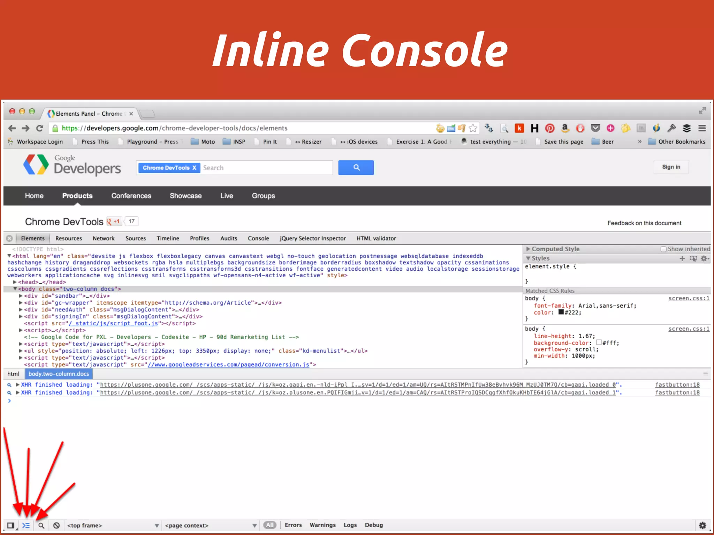Click the browser address bar URL

(175, 128)
